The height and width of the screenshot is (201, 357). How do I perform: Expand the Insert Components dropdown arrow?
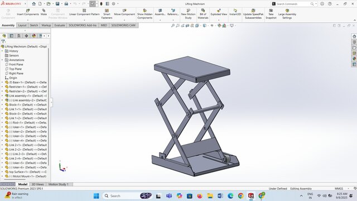[x=28, y=20]
